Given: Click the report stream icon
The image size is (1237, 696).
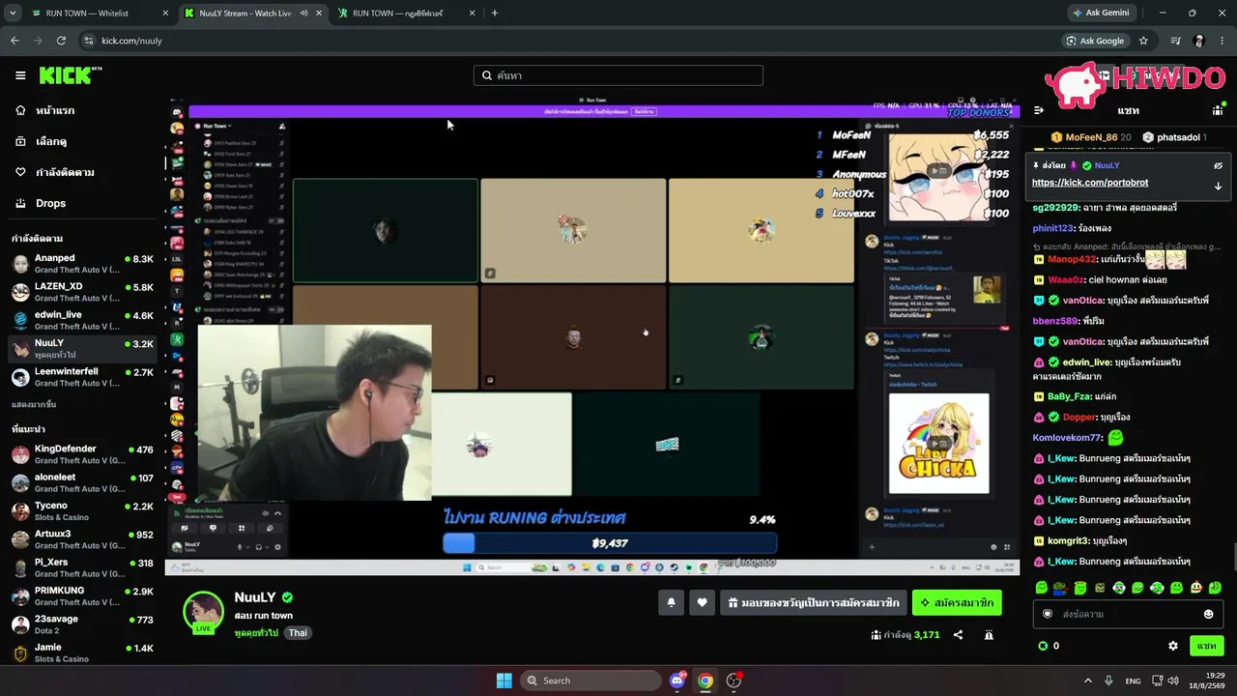Looking at the screenshot, I should (x=989, y=635).
